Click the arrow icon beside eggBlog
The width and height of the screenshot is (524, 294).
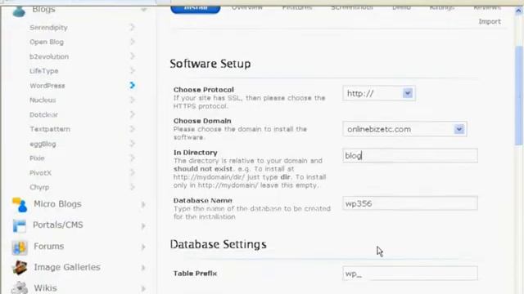pyautogui.click(x=133, y=144)
